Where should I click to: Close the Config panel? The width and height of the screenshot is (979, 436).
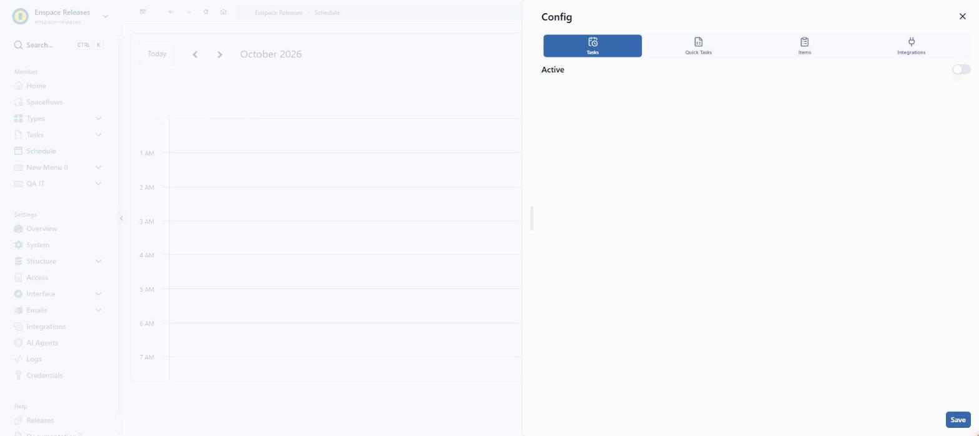(962, 16)
